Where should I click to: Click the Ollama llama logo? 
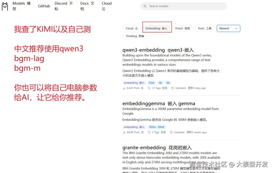coord(5,6)
